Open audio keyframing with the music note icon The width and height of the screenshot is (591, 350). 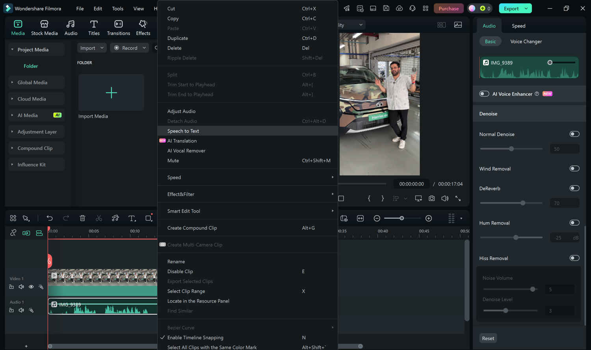[x=115, y=218]
